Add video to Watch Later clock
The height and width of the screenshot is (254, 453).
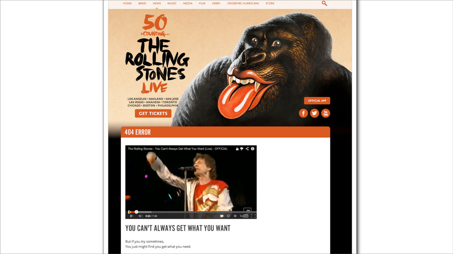235,216
